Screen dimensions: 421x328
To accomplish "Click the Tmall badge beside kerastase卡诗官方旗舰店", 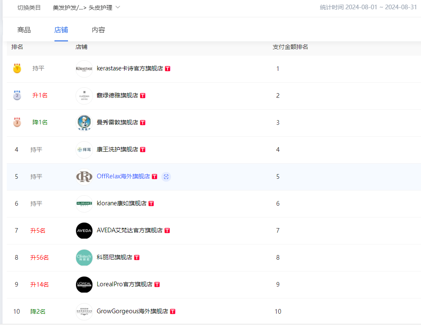I will pos(168,69).
